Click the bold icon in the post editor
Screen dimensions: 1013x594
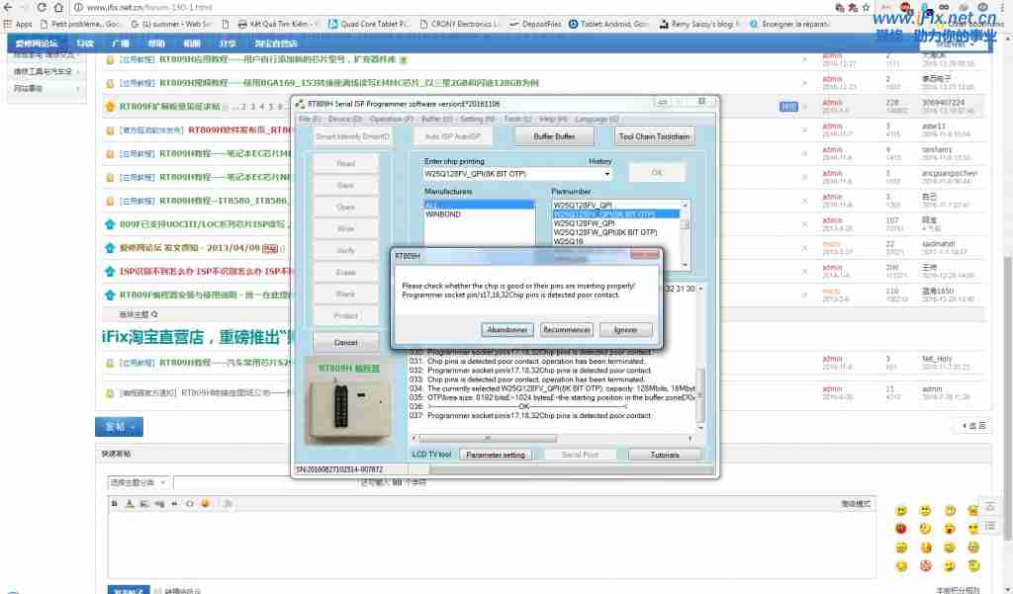coord(116,503)
